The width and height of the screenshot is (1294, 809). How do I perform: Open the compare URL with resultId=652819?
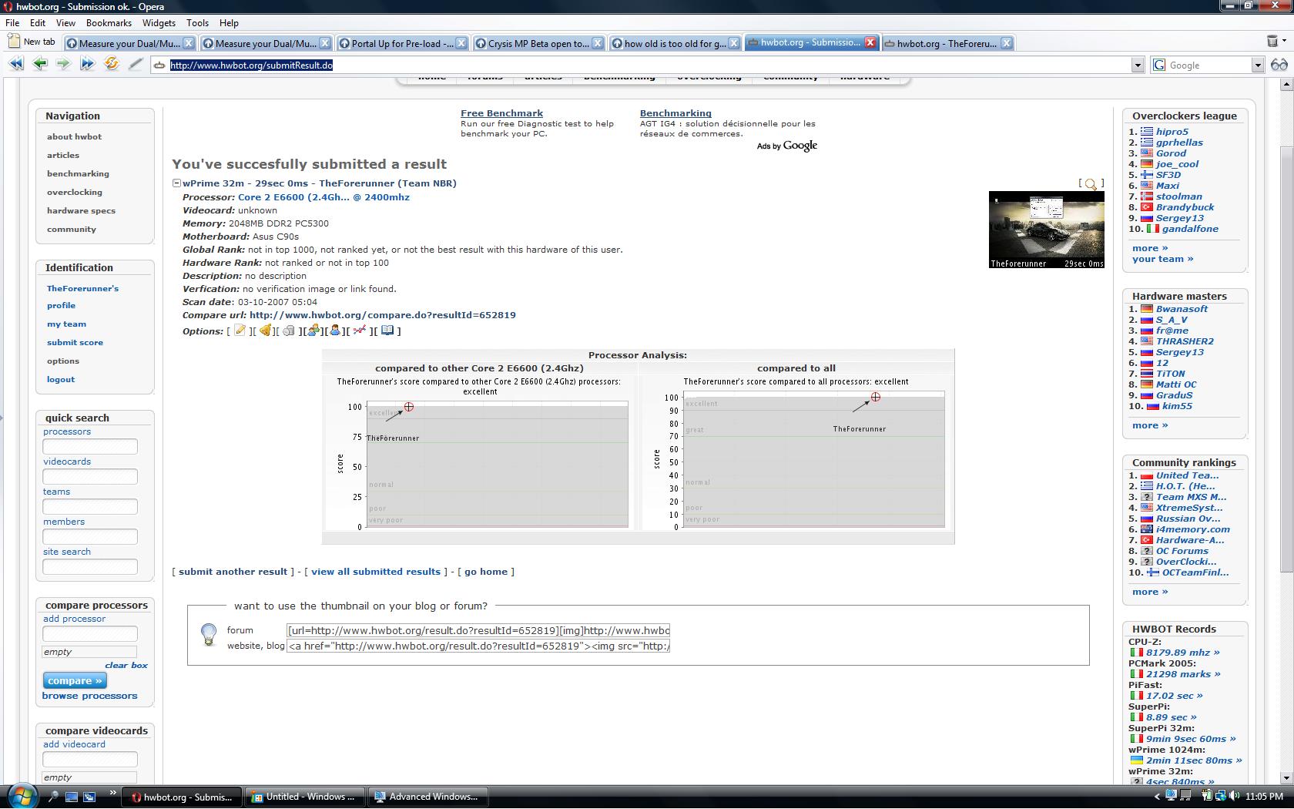click(383, 315)
